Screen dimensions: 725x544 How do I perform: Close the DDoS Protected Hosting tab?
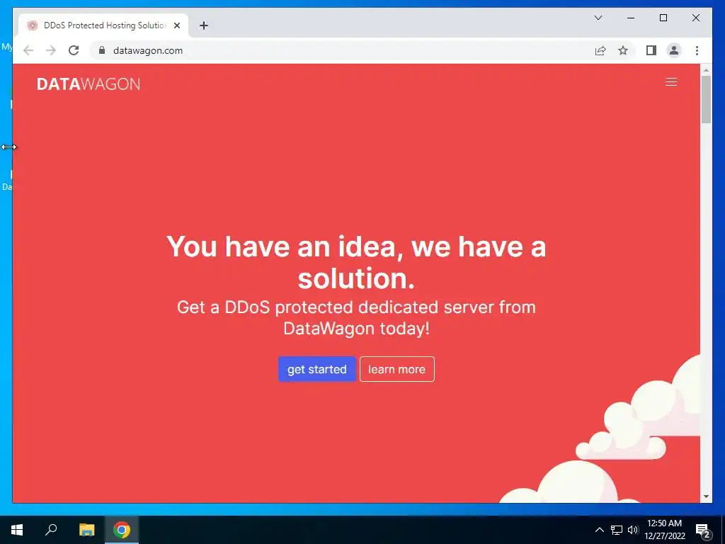point(176,25)
